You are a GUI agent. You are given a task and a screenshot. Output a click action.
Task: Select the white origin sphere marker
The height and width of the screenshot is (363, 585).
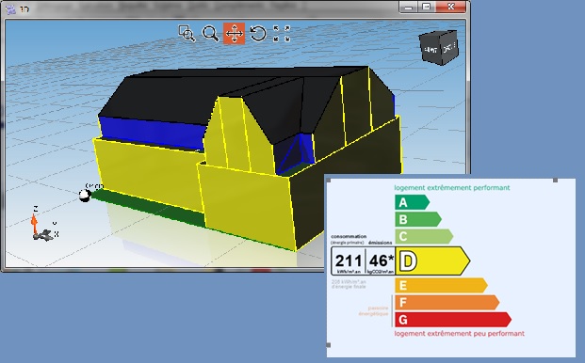pyautogui.click(x=85, y=195)
